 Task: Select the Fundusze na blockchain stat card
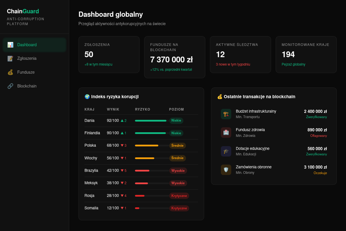pyautogui.click(x=175, y=57)
